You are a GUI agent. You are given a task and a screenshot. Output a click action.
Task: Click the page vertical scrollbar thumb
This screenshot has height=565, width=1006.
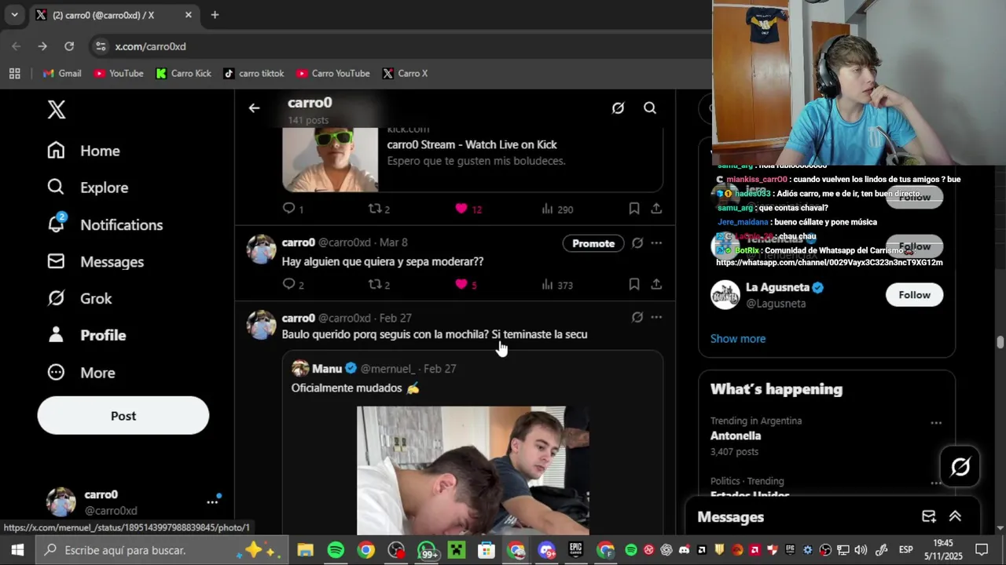coord(1000,342)
